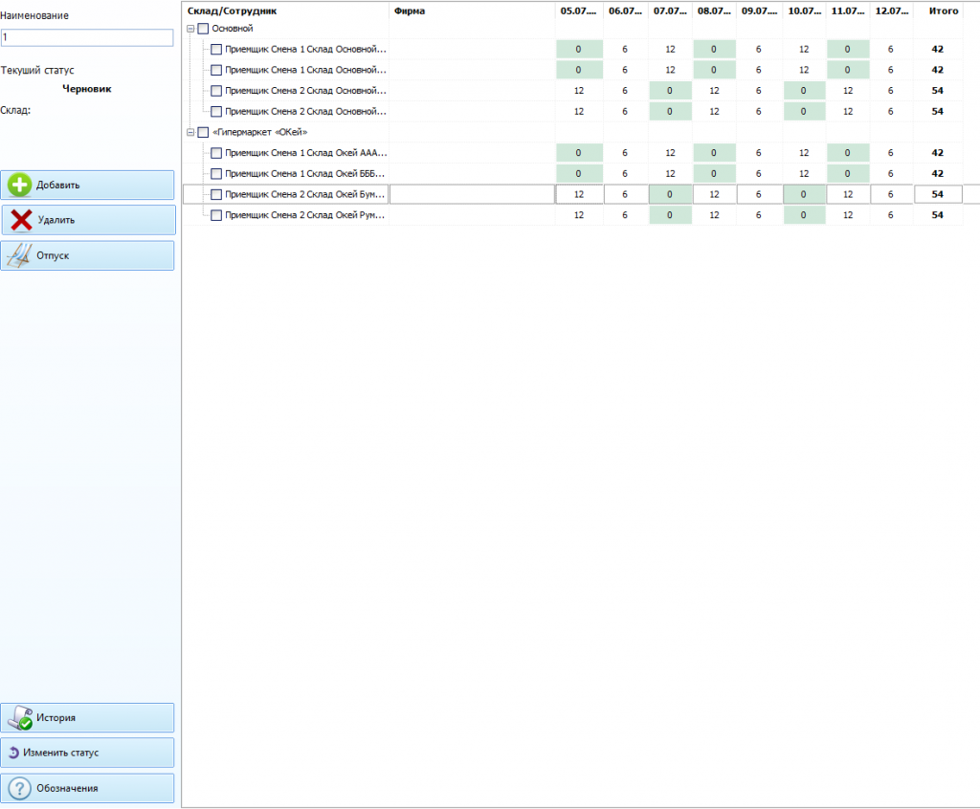Click 10.07 cell 12 in Окей БББ row
The image size is (980, 809).
click(x=804, y=174)
